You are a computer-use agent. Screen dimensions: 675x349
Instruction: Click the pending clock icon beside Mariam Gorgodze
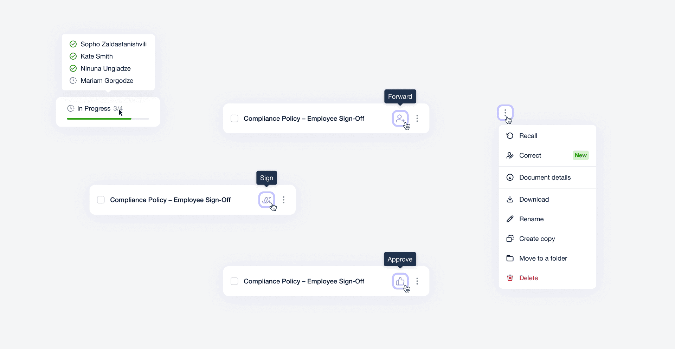click(x=73, y=81)
